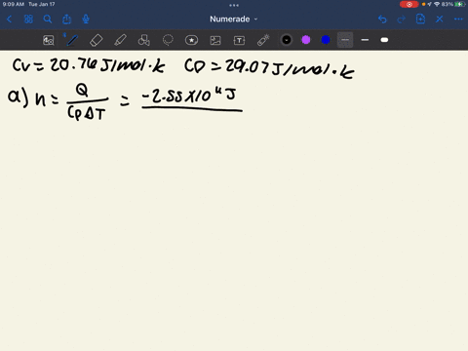This screenshot has width=468, height=351.
Task: Choose the purple pen color
Action: (x=306, y=40)
